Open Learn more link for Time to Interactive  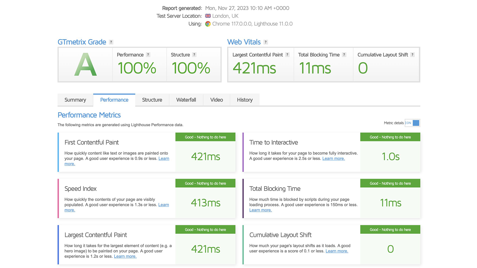click(x=334, y=158)
